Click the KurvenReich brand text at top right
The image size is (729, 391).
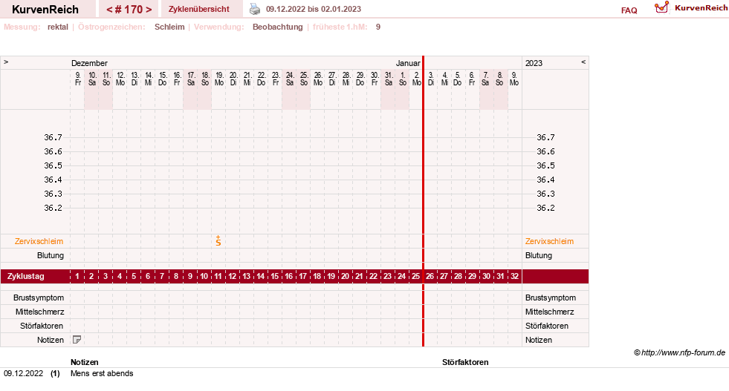click(701, 8)
